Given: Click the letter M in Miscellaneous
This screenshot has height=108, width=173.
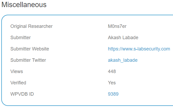Looking at the screenshot, I should 4,5.
